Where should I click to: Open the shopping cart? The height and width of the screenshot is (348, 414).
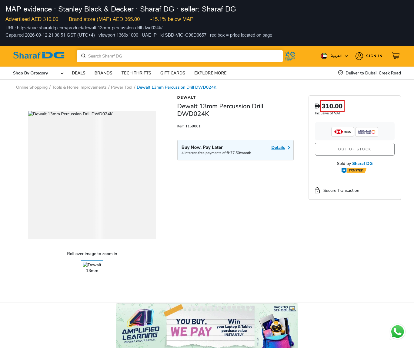click(396, 56)
